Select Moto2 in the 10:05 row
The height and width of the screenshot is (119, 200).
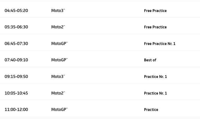pos(58,93)
